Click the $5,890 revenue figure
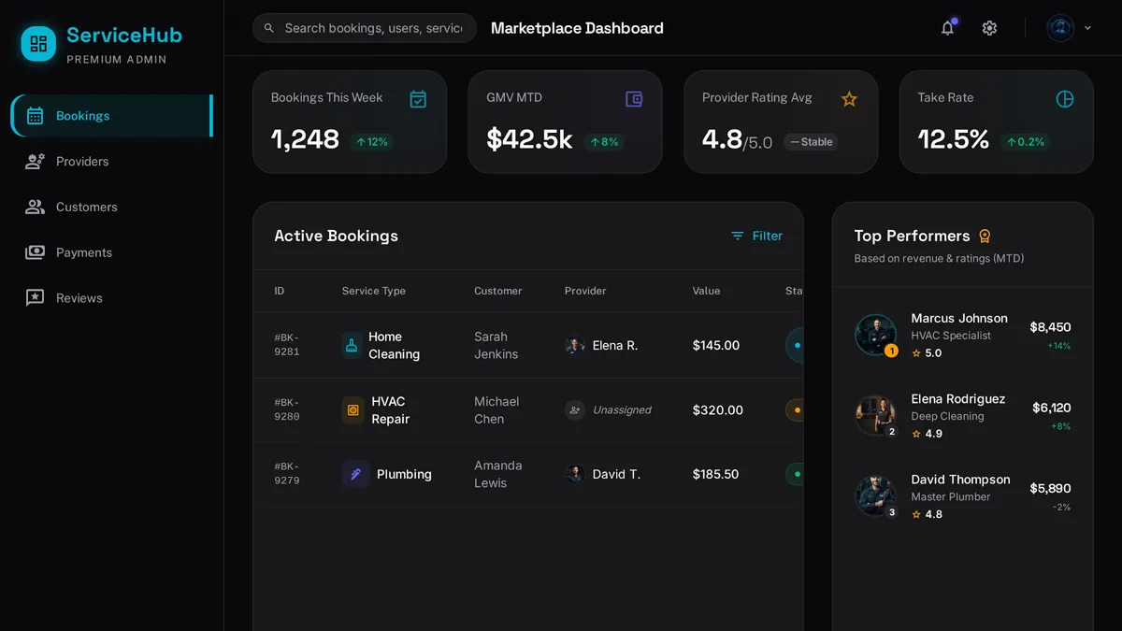The image size is (1122, 631). [1050, 488]
